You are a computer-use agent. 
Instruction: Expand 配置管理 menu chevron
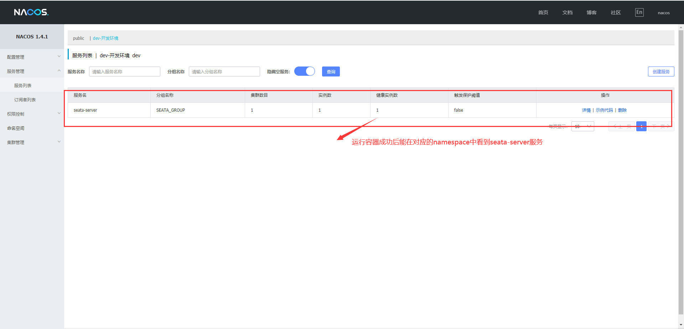point(59,57)
